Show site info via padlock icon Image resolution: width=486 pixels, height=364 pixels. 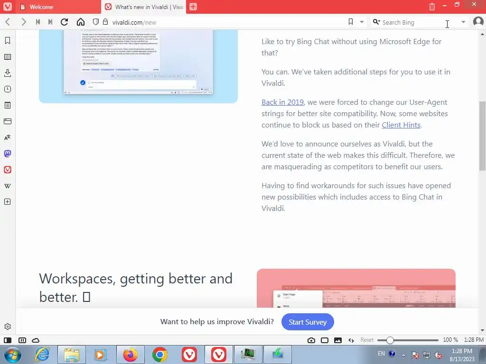point(105,22)
